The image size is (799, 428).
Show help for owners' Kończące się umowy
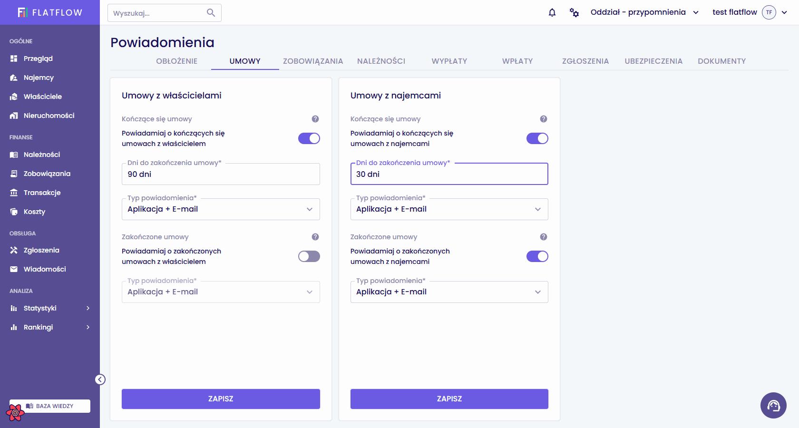pyautogui.click(x=315, y=119)
